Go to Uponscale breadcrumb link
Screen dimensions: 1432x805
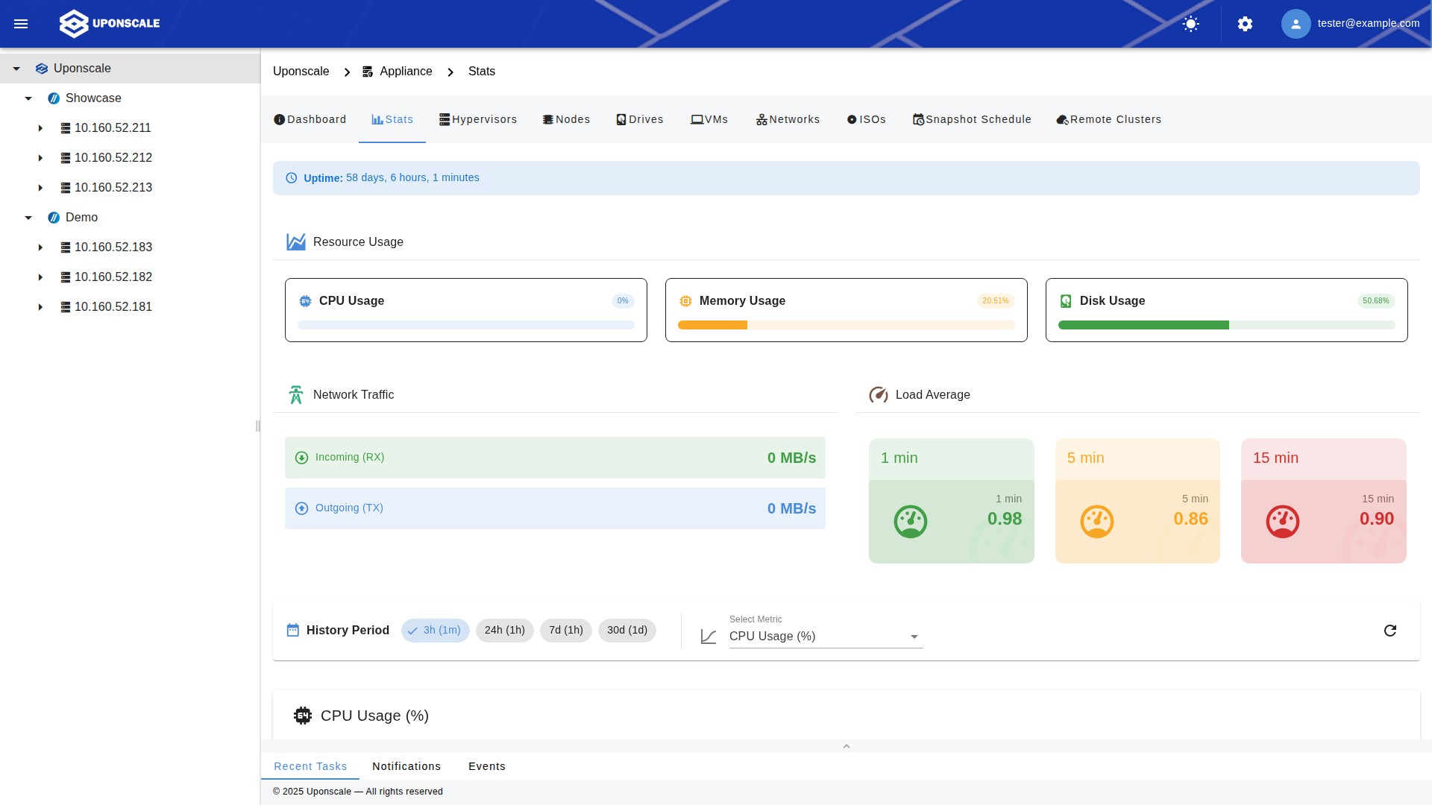click(301, 72)
